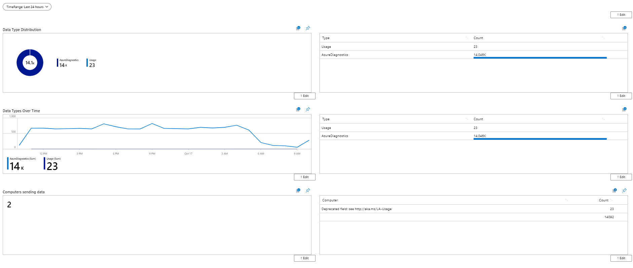Select Usage (Sum) legend in line chart
This screenshot has width=633, height=268.
click(52, 164)
